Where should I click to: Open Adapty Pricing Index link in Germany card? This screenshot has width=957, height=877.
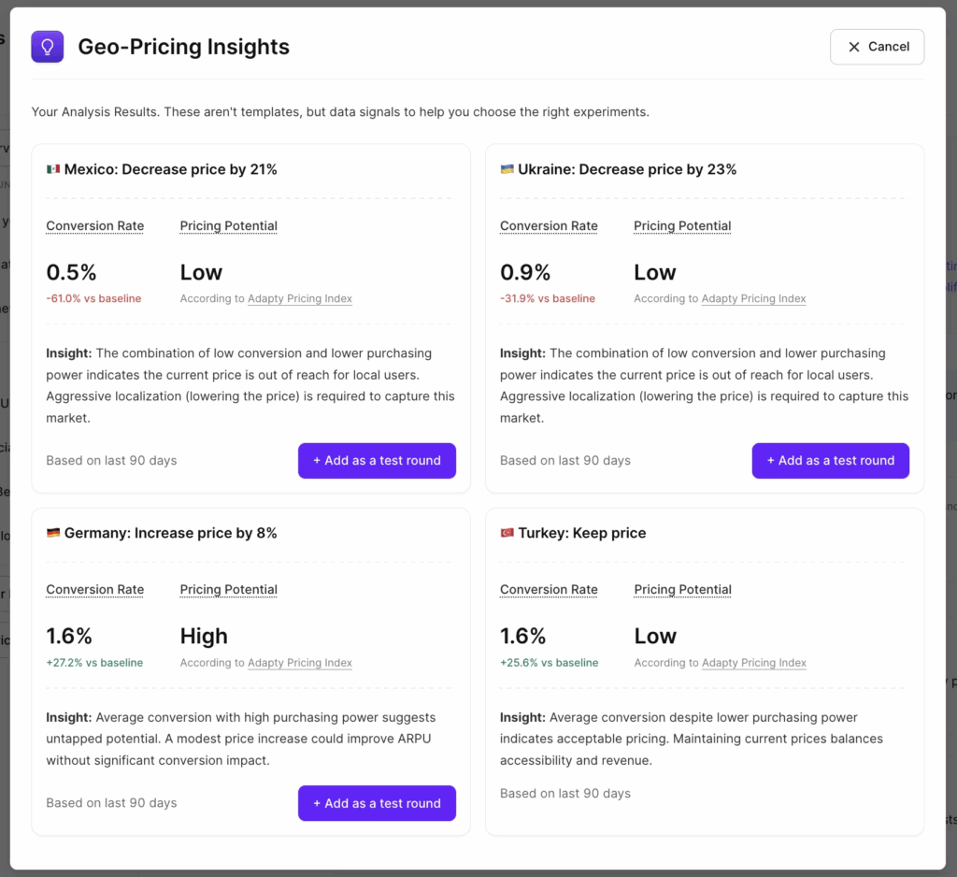tap(299, 663)
